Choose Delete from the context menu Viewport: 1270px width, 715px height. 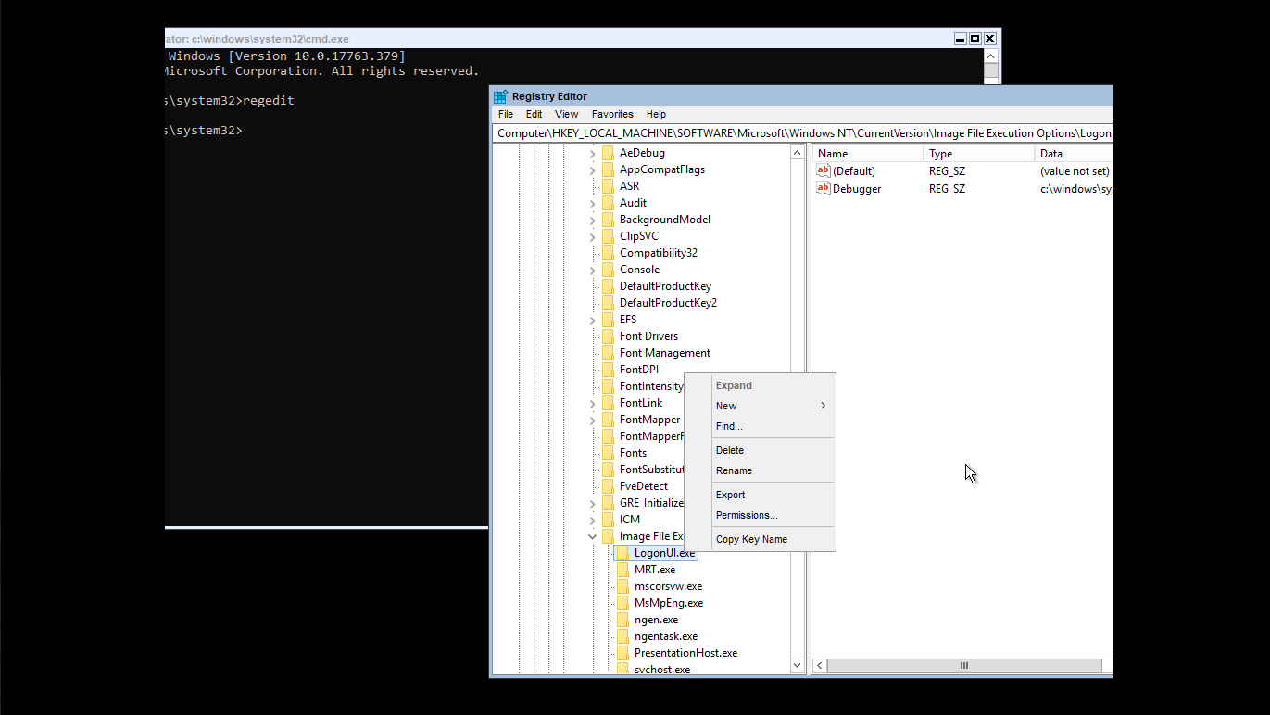(760, 450)
